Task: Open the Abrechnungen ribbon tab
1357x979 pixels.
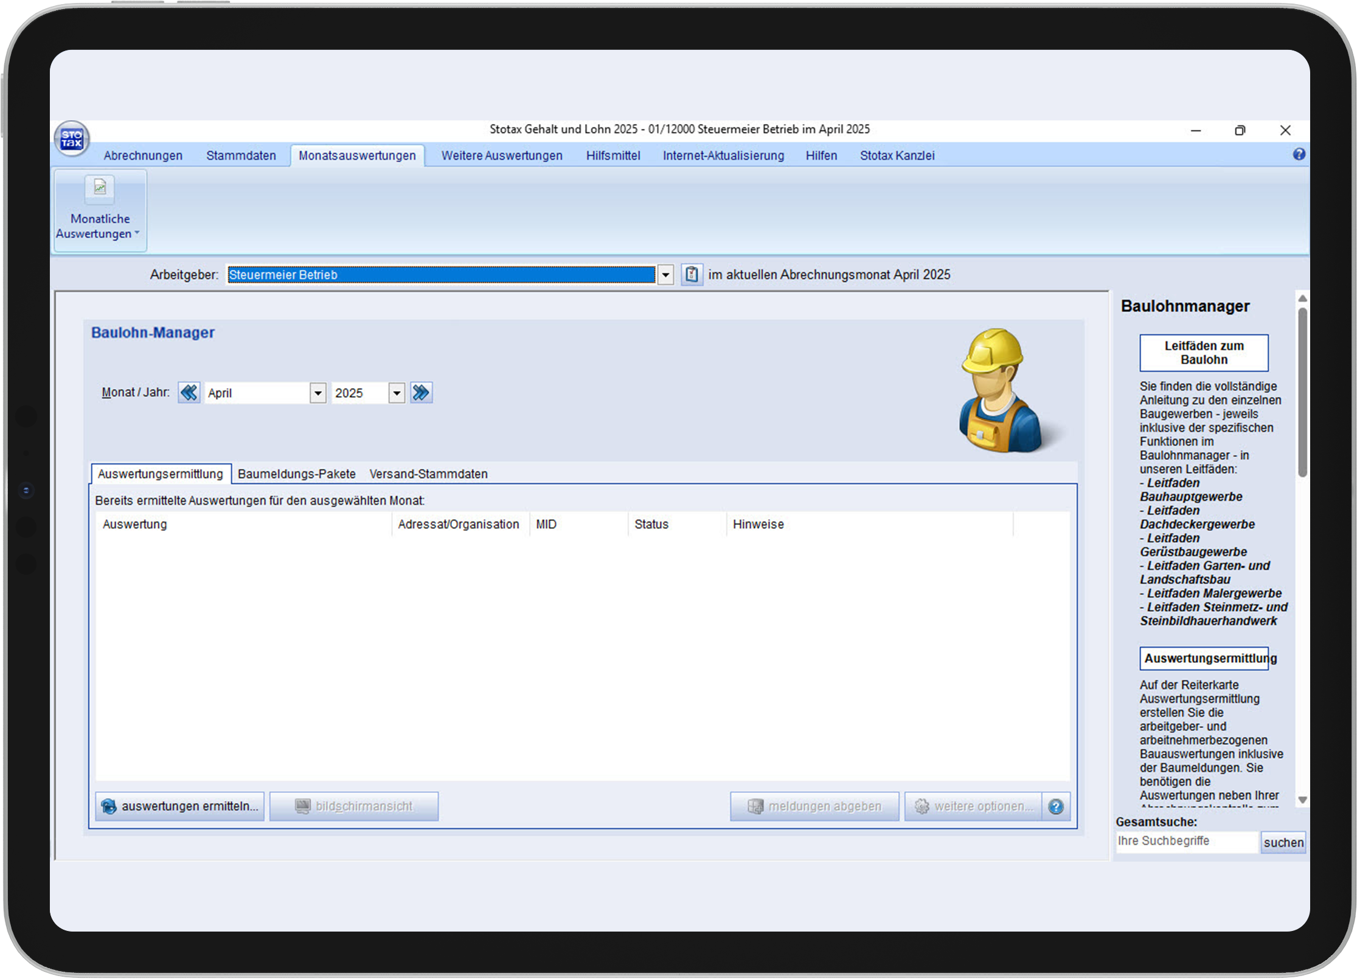Action: coord(143,156)
